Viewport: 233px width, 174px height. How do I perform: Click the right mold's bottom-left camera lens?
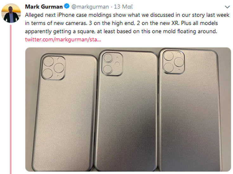pyautogui.click(x=168, y=67)
